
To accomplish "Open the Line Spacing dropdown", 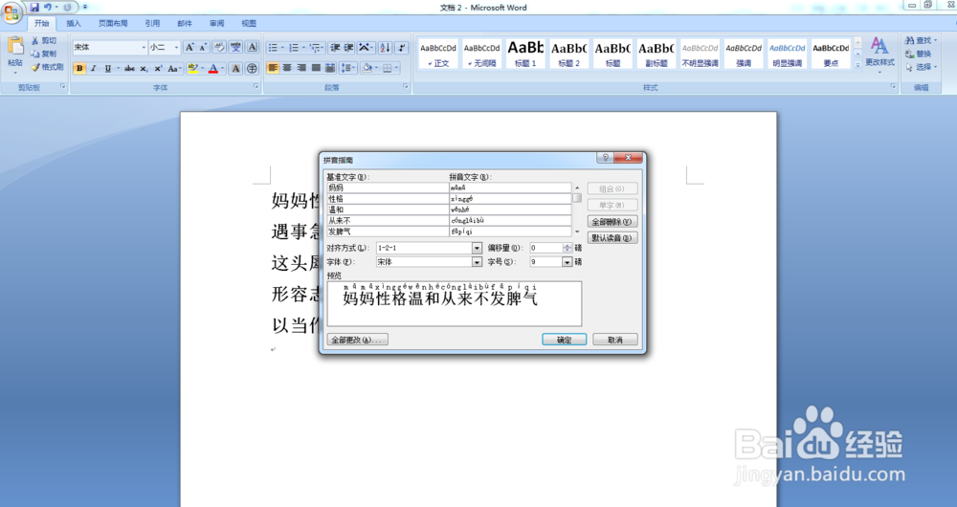I will pos(348,68).
